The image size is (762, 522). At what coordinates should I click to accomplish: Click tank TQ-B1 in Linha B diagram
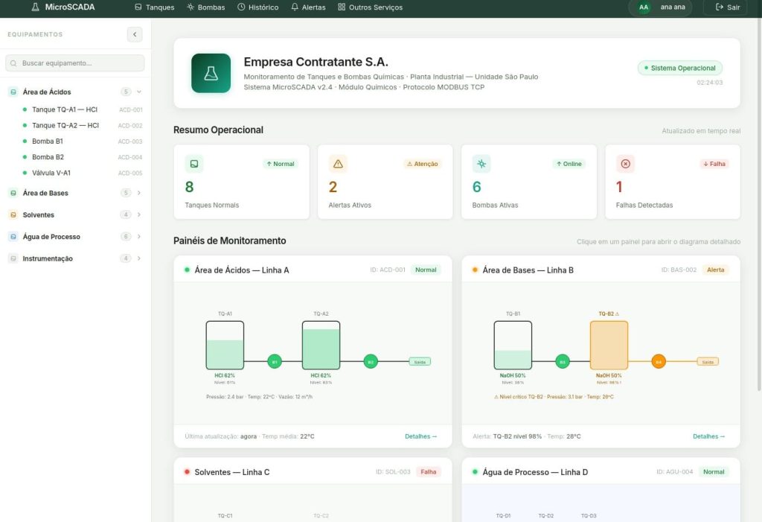(513, 345)
